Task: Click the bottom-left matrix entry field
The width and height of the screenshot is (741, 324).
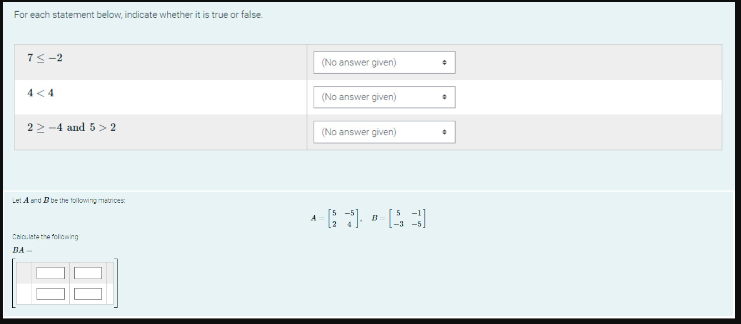Action: point(51,293)
